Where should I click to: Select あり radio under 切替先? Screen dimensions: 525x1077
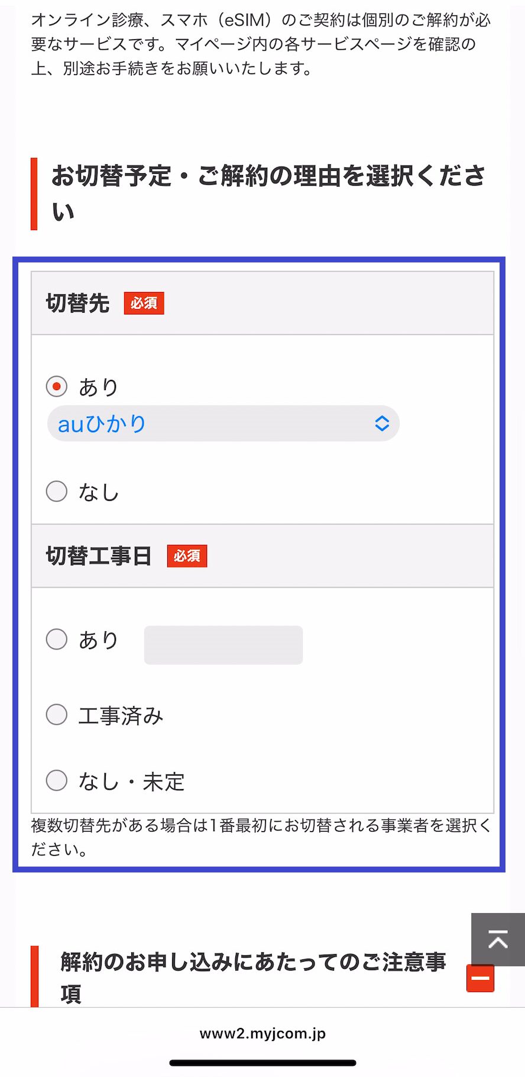tap(57, 387)
